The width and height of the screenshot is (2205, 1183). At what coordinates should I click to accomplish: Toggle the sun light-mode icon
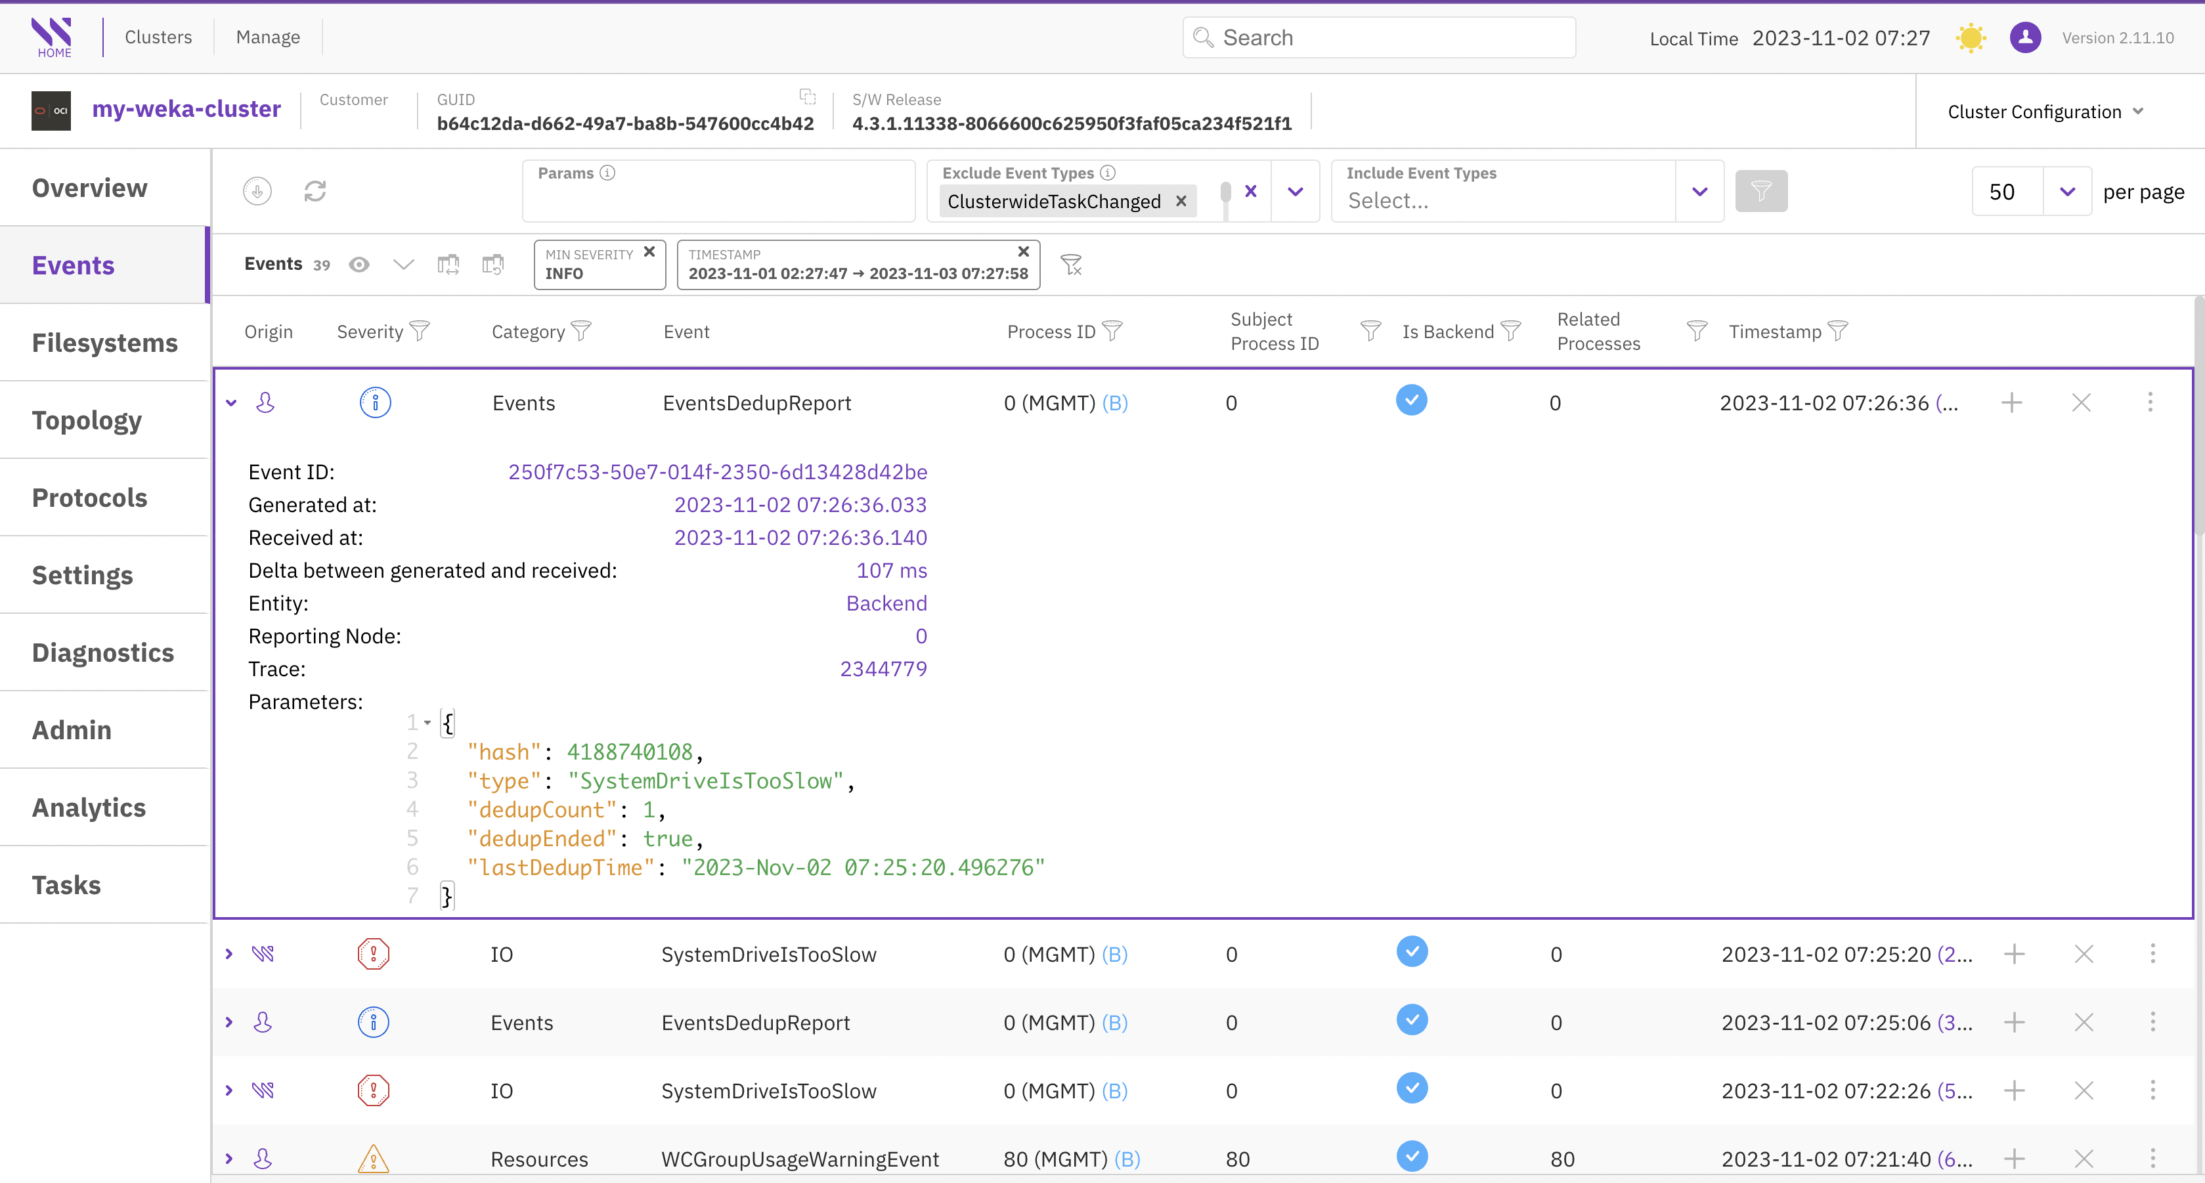point(1971,37)
